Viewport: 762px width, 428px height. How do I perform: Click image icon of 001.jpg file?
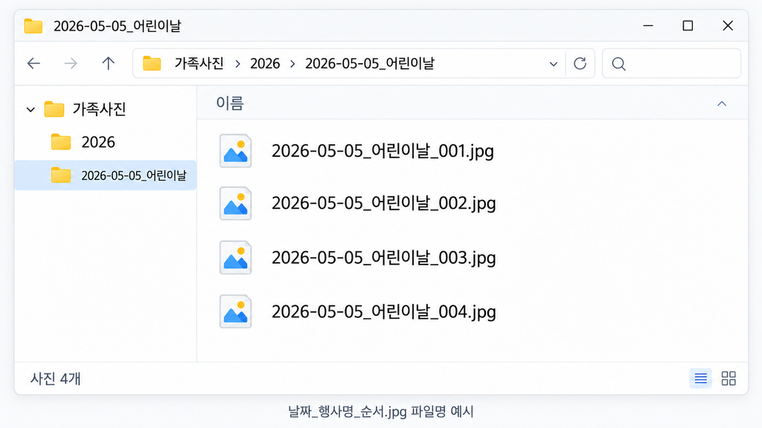coord(235,151)
